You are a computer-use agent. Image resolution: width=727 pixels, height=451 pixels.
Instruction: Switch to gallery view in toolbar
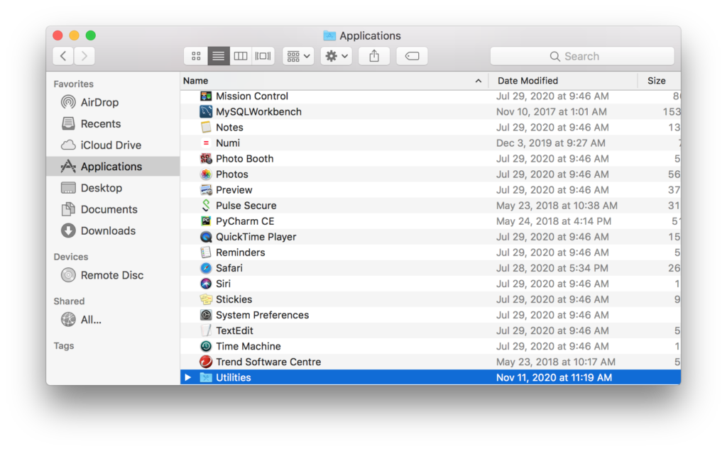pos(263,56)
